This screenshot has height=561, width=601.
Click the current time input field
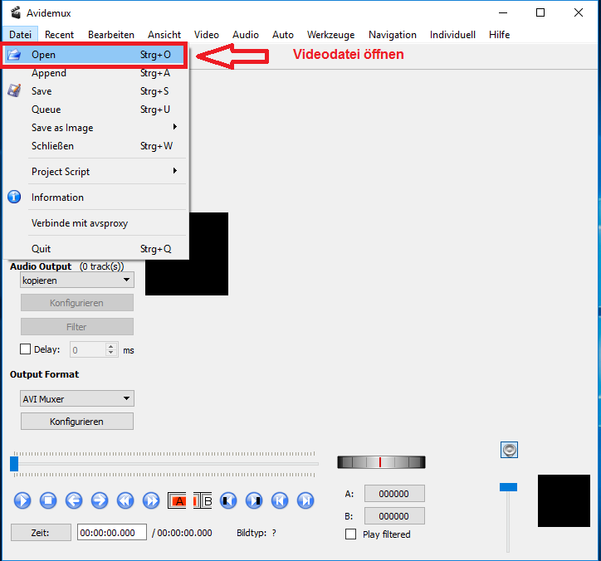point(111,533)
